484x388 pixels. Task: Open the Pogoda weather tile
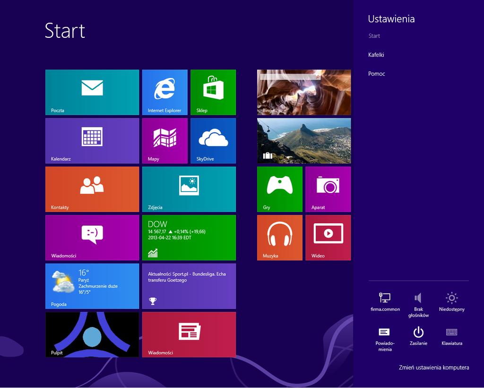[x=92, y=286]
